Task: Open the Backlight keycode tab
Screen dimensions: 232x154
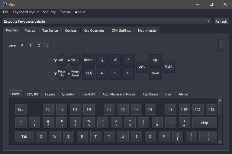Action: pos(89,94)
